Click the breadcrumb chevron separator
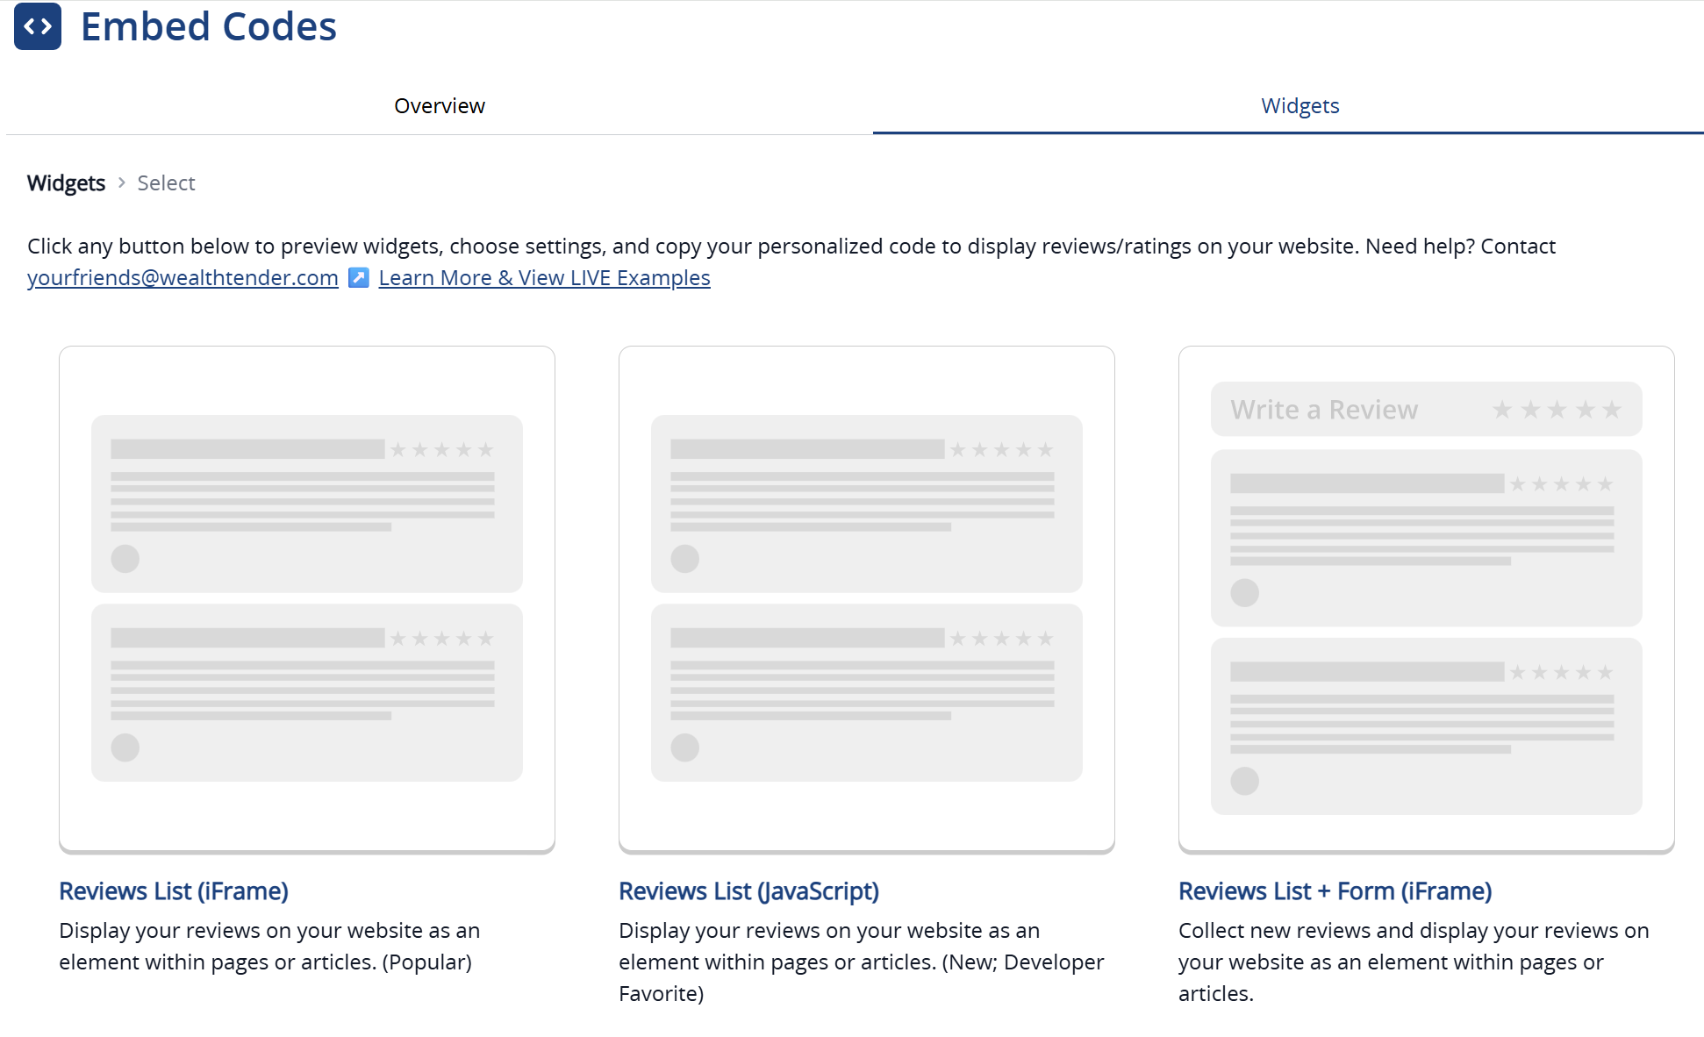Viewport: 1704px width, 1037px height. tap(122, 182)
